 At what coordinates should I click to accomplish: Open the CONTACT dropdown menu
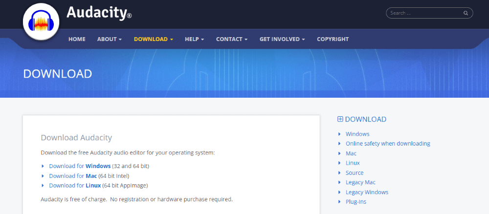pos(232,39)
